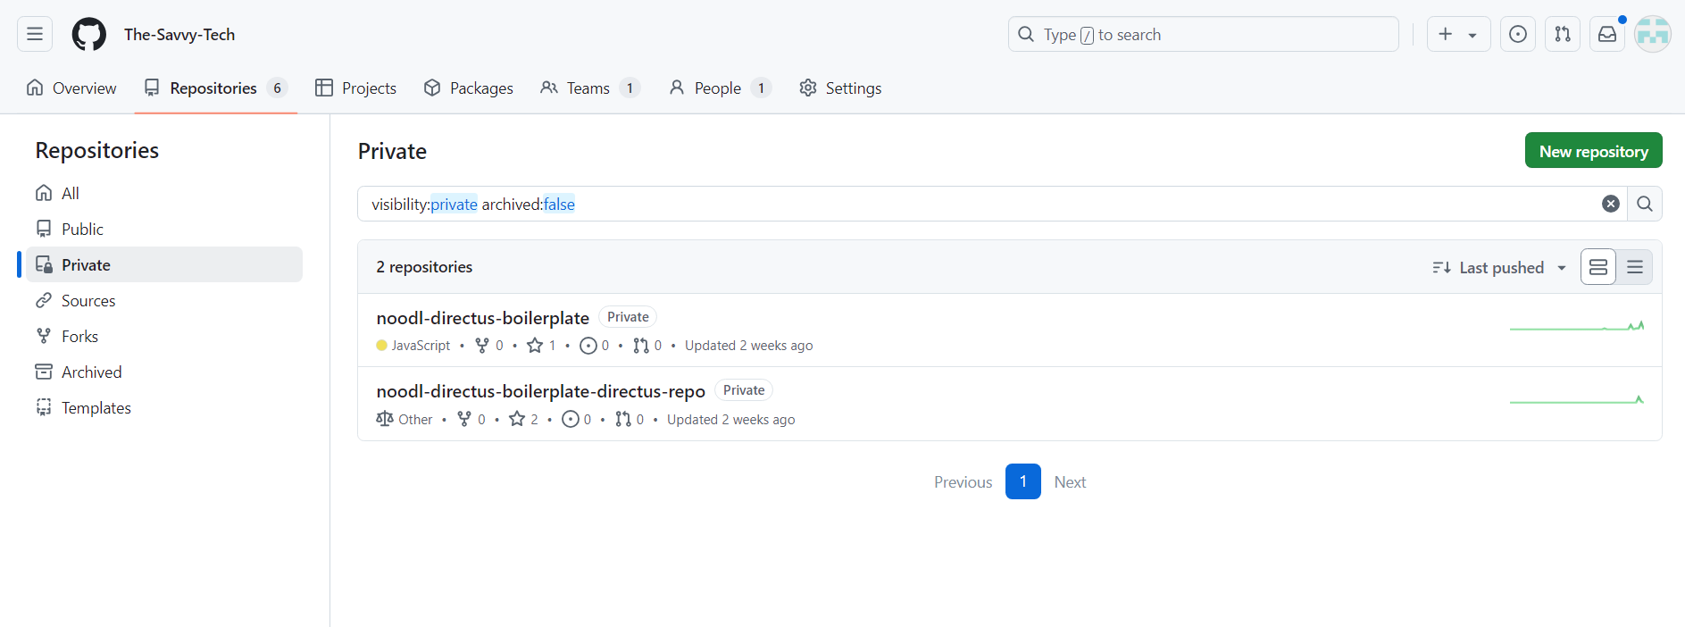Screen dimensions: 1685x627
Task: View activity graph for noodl-directus-boilerplate
Action: [1577, 326]
